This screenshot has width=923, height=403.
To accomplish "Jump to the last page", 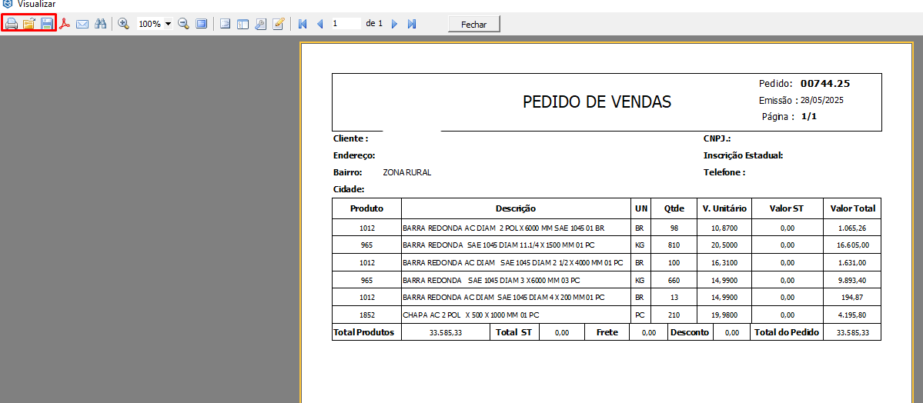I will tap(412, 24).
